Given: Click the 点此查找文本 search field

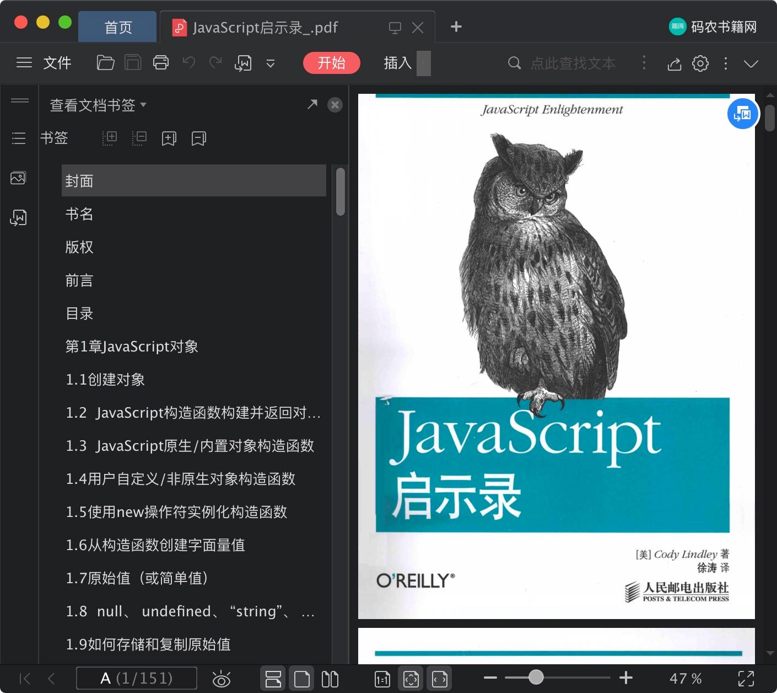Looking at the screenshot, I should pyautogui.click(x=573, y=63).
